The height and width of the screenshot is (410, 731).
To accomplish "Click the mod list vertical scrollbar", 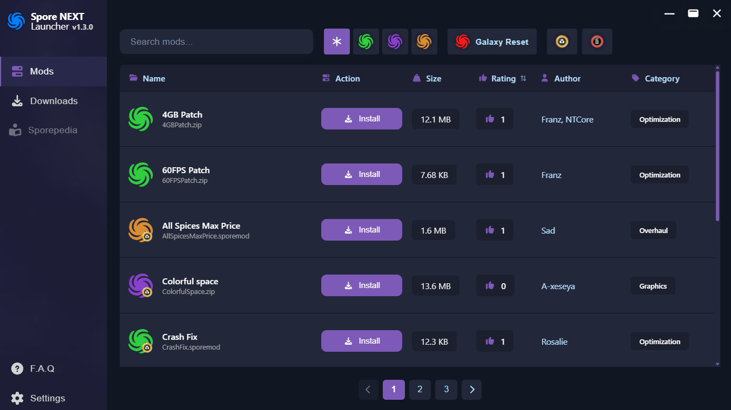I will pyautogui.click(x=718, y=146).
